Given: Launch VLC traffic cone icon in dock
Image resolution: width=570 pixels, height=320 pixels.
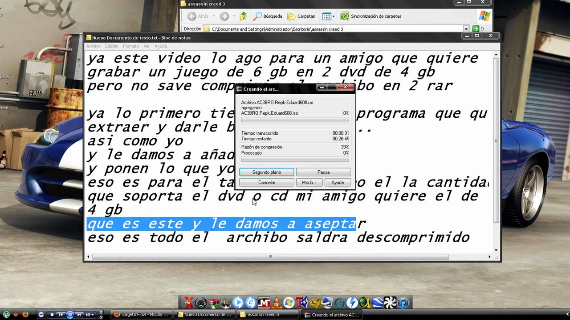Looking at the screenshot, I should point(277,303).
